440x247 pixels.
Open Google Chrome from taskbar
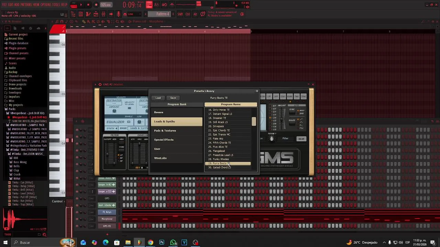click(151, 243)
